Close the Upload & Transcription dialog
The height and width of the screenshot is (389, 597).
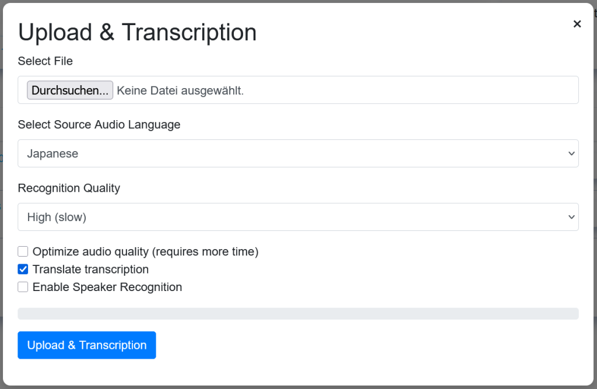click(x=577, y=24)
